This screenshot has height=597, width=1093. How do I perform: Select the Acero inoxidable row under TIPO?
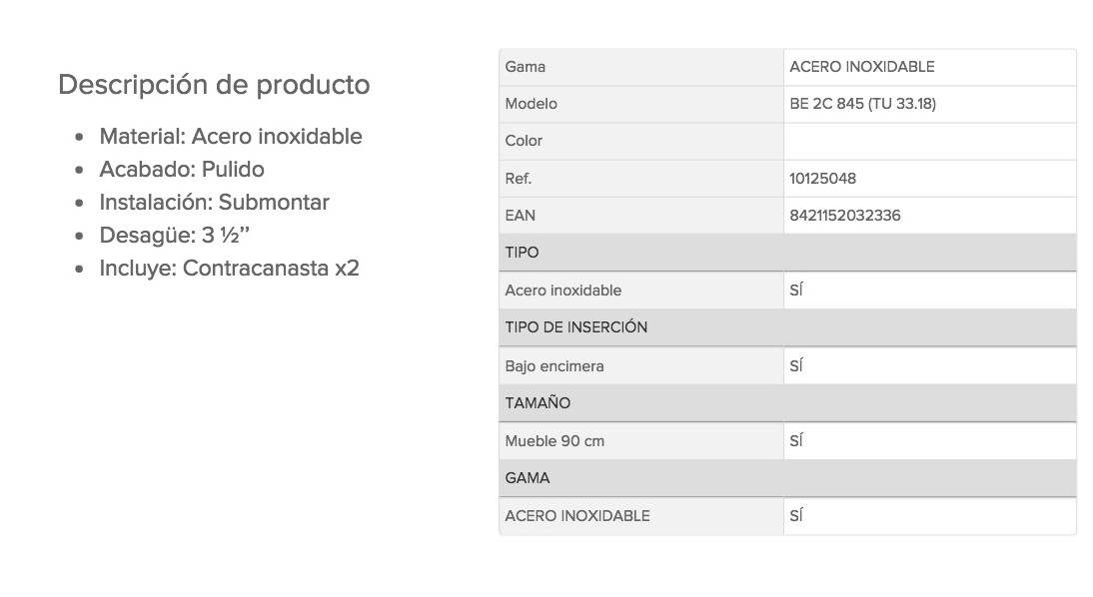[787, 291]
